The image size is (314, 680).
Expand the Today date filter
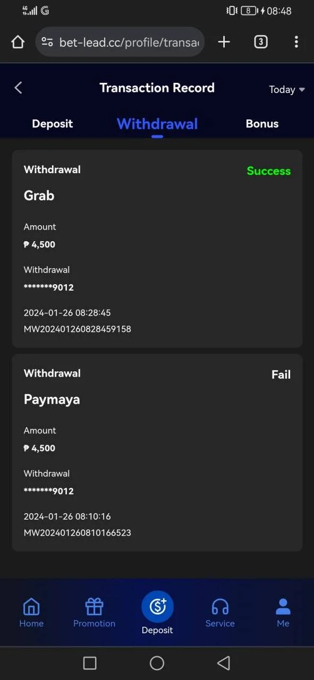(287, 90)
